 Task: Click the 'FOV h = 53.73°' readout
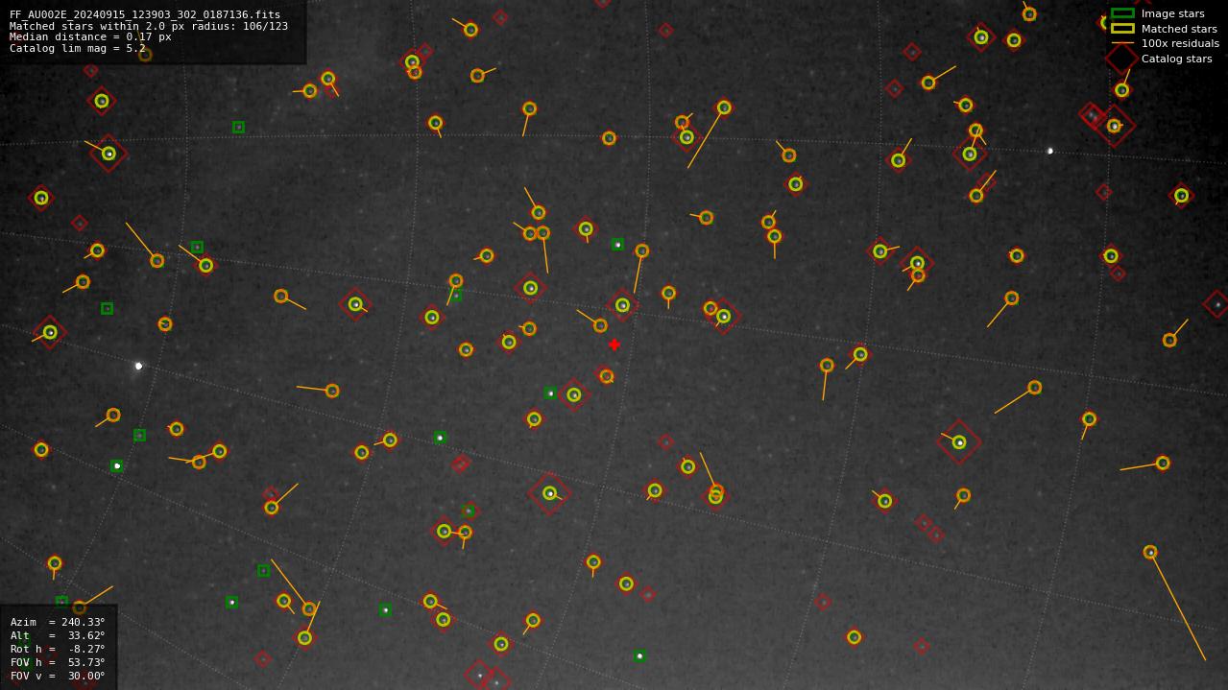click(58, 662)
